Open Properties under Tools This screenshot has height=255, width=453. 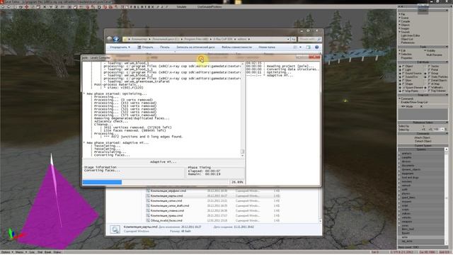(406, 58)
